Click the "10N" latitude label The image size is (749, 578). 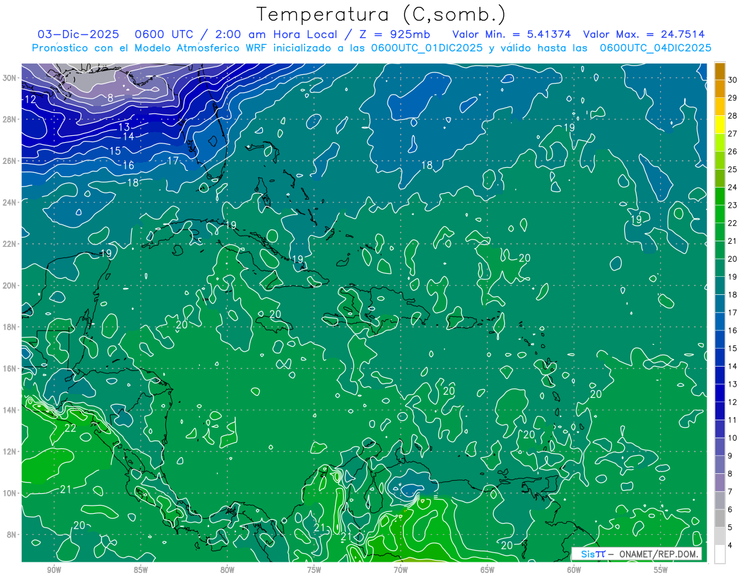coord(11,493)
